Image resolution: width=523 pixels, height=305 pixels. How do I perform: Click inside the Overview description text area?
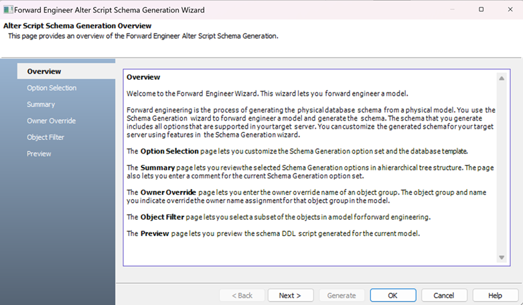pos(311,168)
